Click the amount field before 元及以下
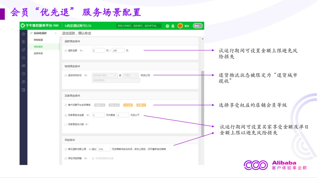The image size is (317, 178). [123, 115]
